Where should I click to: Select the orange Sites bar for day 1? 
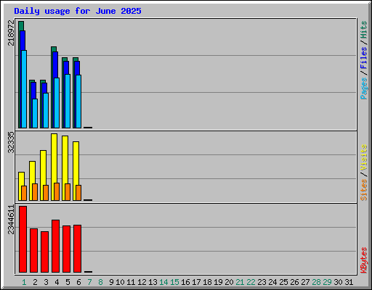(x=24, y=193)
